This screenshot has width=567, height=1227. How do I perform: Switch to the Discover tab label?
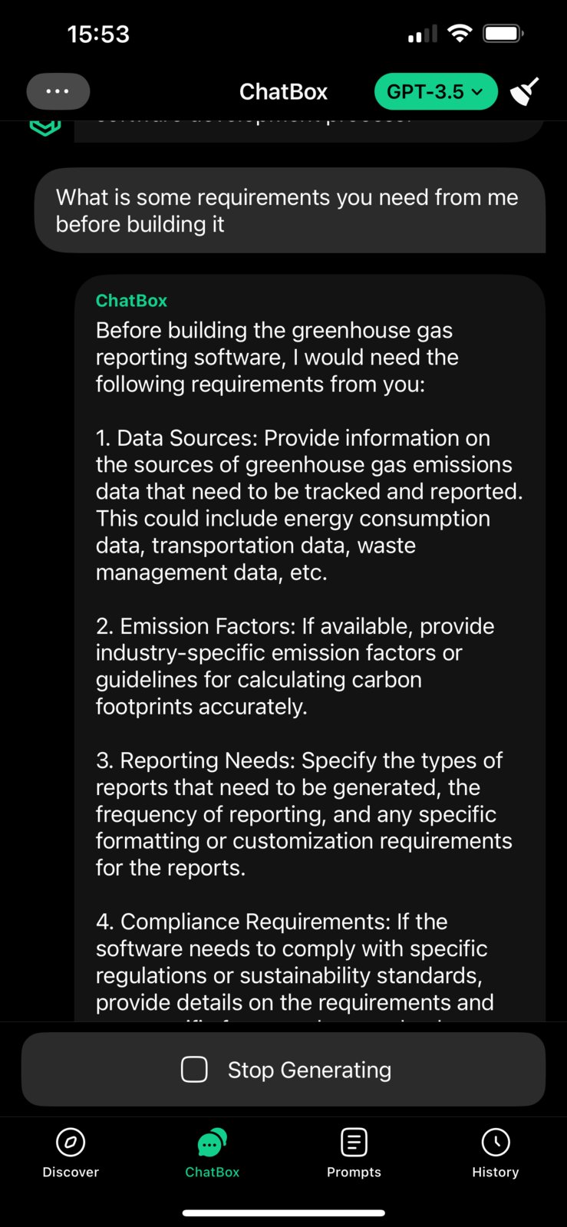[71, 1172]
